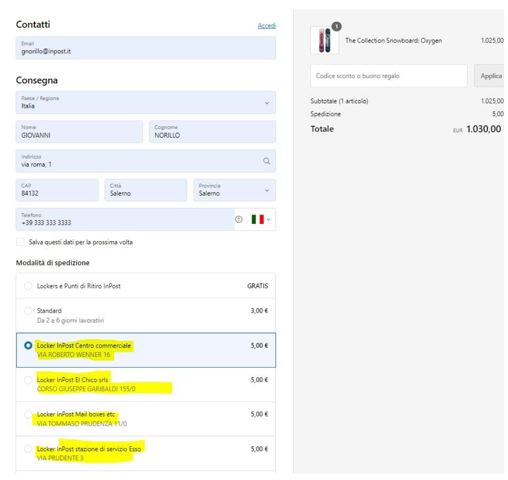Focus the Email input field
Viewport: 508px width, 480px height.
click(x=146, y=48)
